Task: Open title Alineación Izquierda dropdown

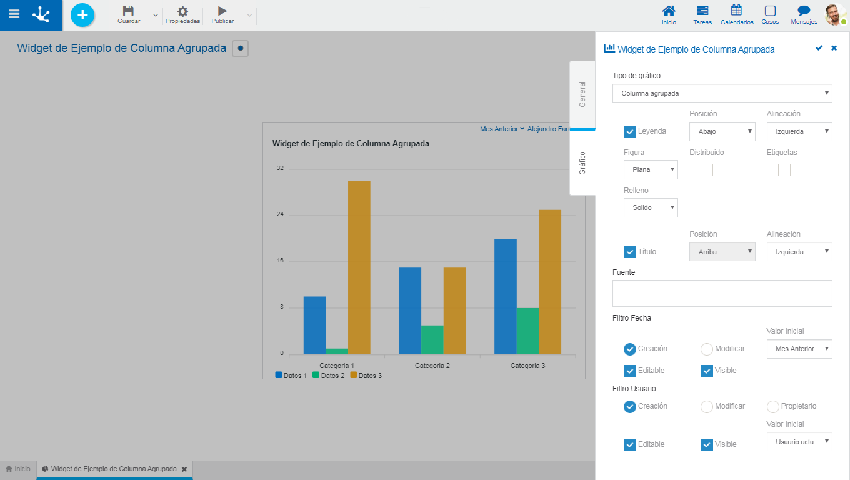Action: pyautogui.click(x=799, y=252)
